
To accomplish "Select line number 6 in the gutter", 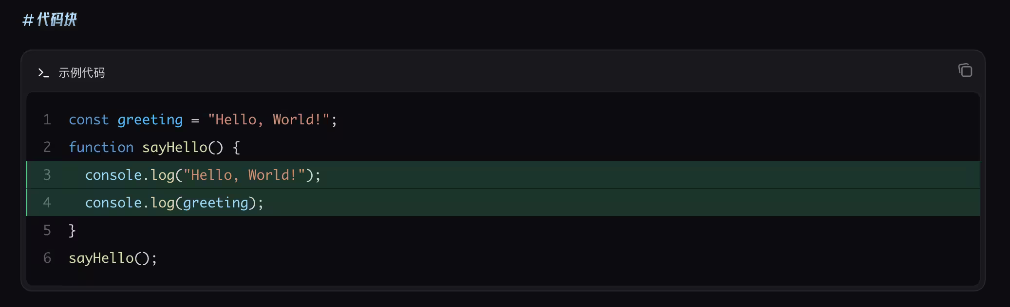I will point(47,258).
